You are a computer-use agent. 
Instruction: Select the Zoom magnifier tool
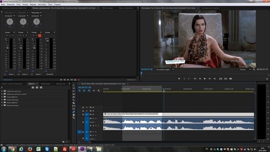pos(74,118)
